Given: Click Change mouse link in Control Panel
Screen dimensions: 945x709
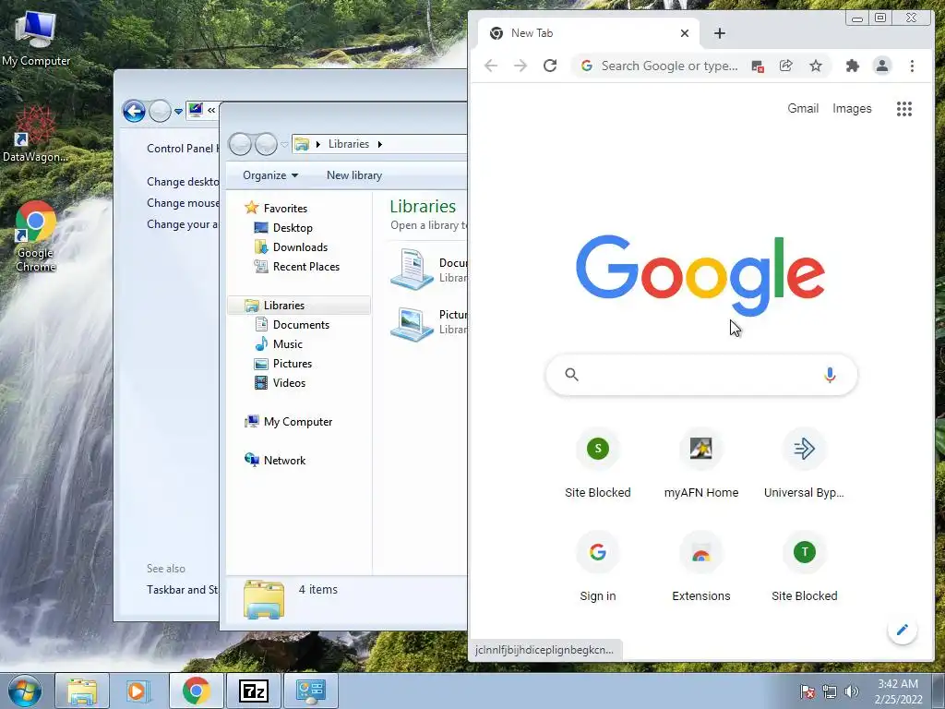Looking at the screenshot, I should 183,203.
